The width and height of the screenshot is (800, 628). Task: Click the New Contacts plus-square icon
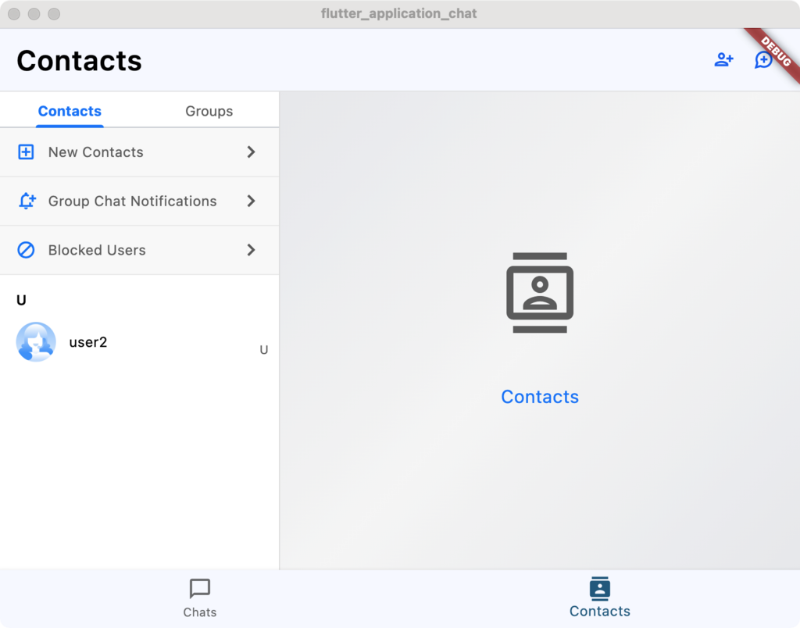(26, 152)
